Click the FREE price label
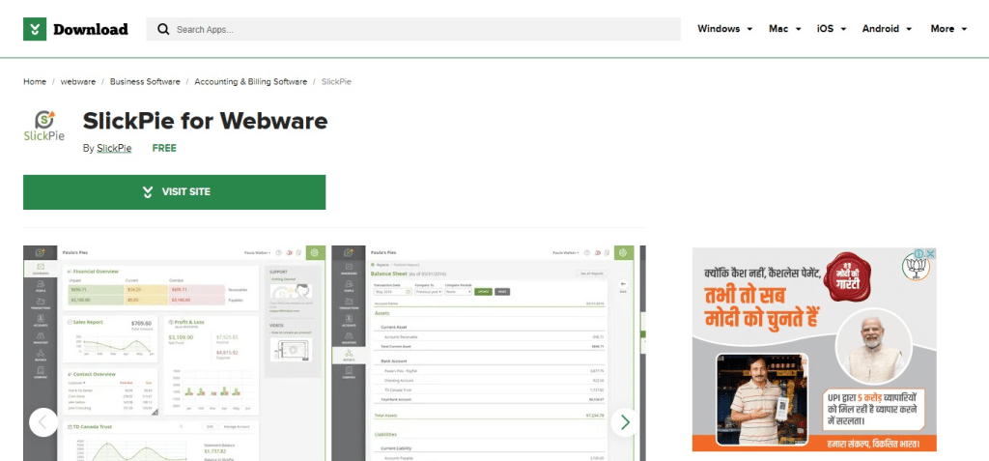The height and width of the screenshot is (461, 989). [164, 149]
